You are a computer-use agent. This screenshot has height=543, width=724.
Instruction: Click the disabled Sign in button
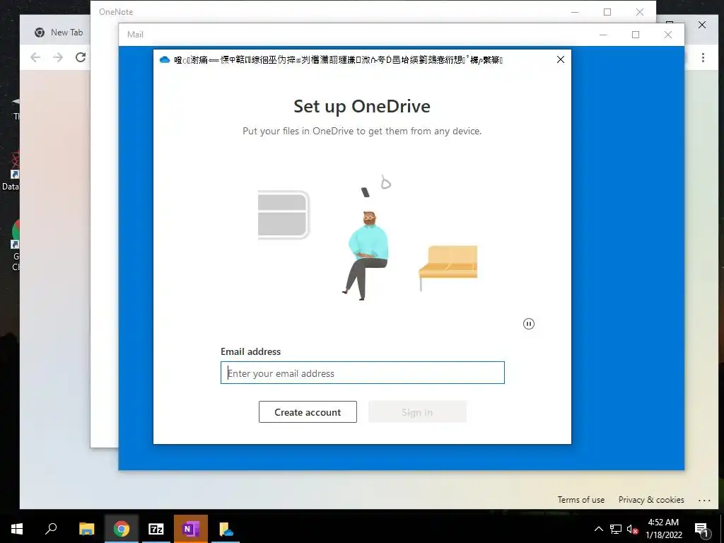(417, 412)
